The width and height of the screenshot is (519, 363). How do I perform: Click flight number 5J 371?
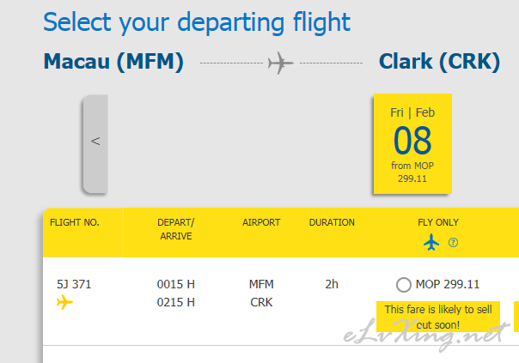click(74, 284)
